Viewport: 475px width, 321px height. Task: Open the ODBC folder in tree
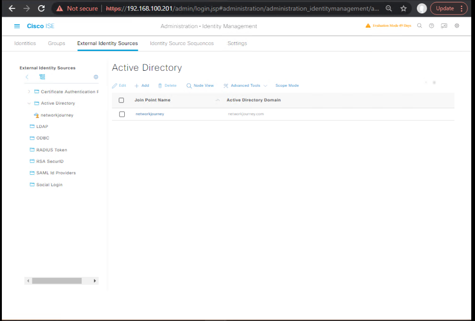coord(43,138)
